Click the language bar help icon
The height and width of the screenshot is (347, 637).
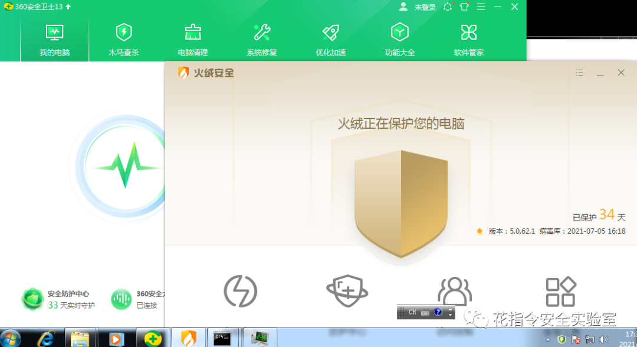(x=438, y=312)
